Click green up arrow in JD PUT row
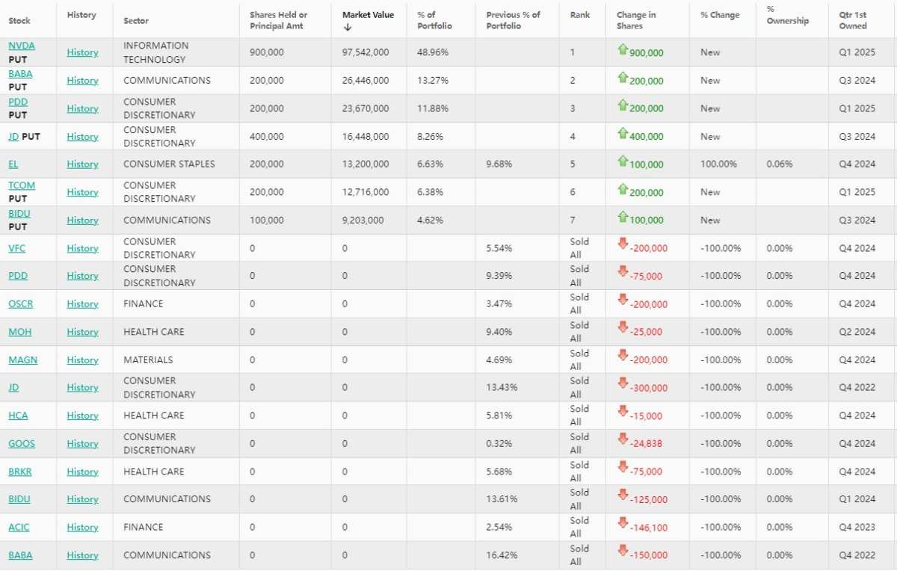This screenshot has height=571, width=897. [x=623, y=133]
